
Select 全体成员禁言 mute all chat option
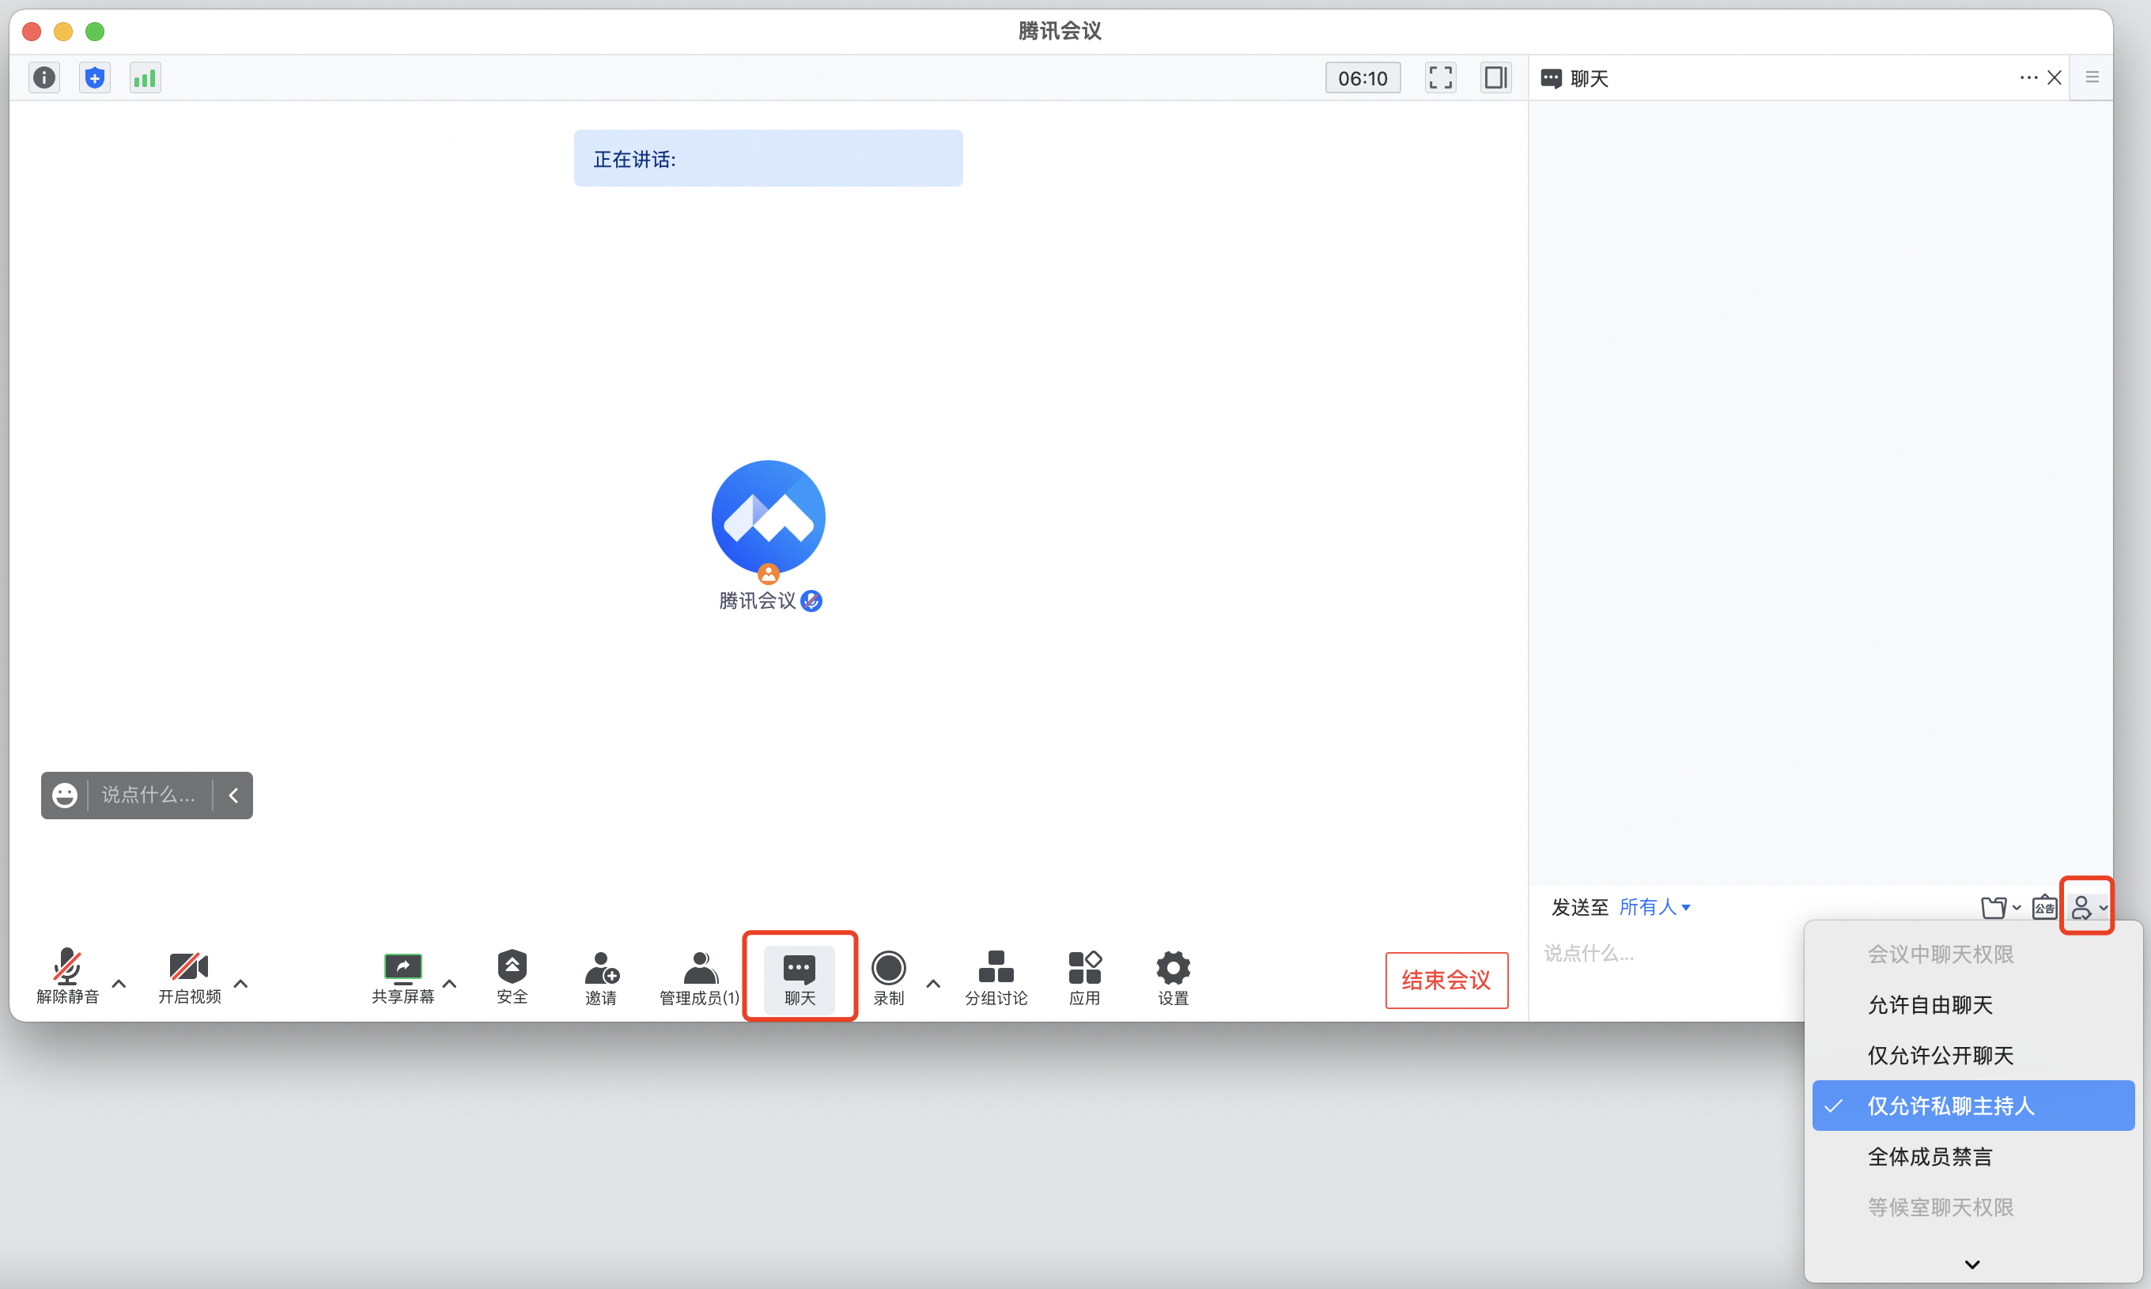pyautogui.click(x=1973, y=1156)
